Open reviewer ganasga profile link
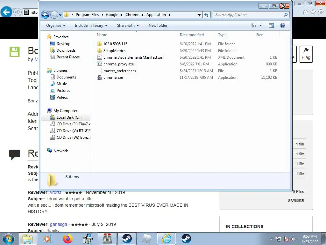Screen dimensions: 326x245 [x=59, y=224]
